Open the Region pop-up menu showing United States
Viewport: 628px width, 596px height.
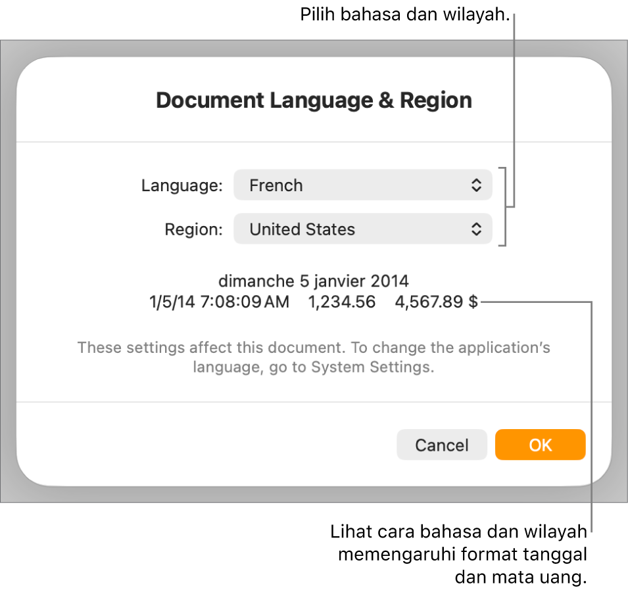pos(362,229)
